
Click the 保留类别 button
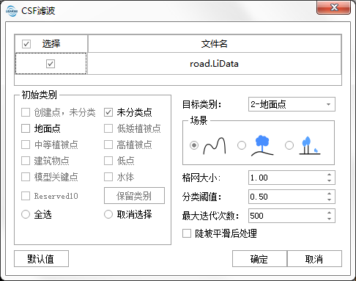(x=134, y=196)
